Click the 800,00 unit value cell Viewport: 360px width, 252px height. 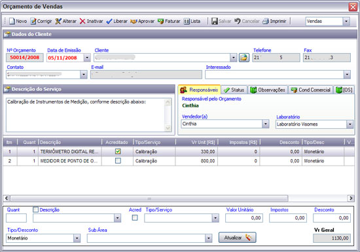point(196,161)
